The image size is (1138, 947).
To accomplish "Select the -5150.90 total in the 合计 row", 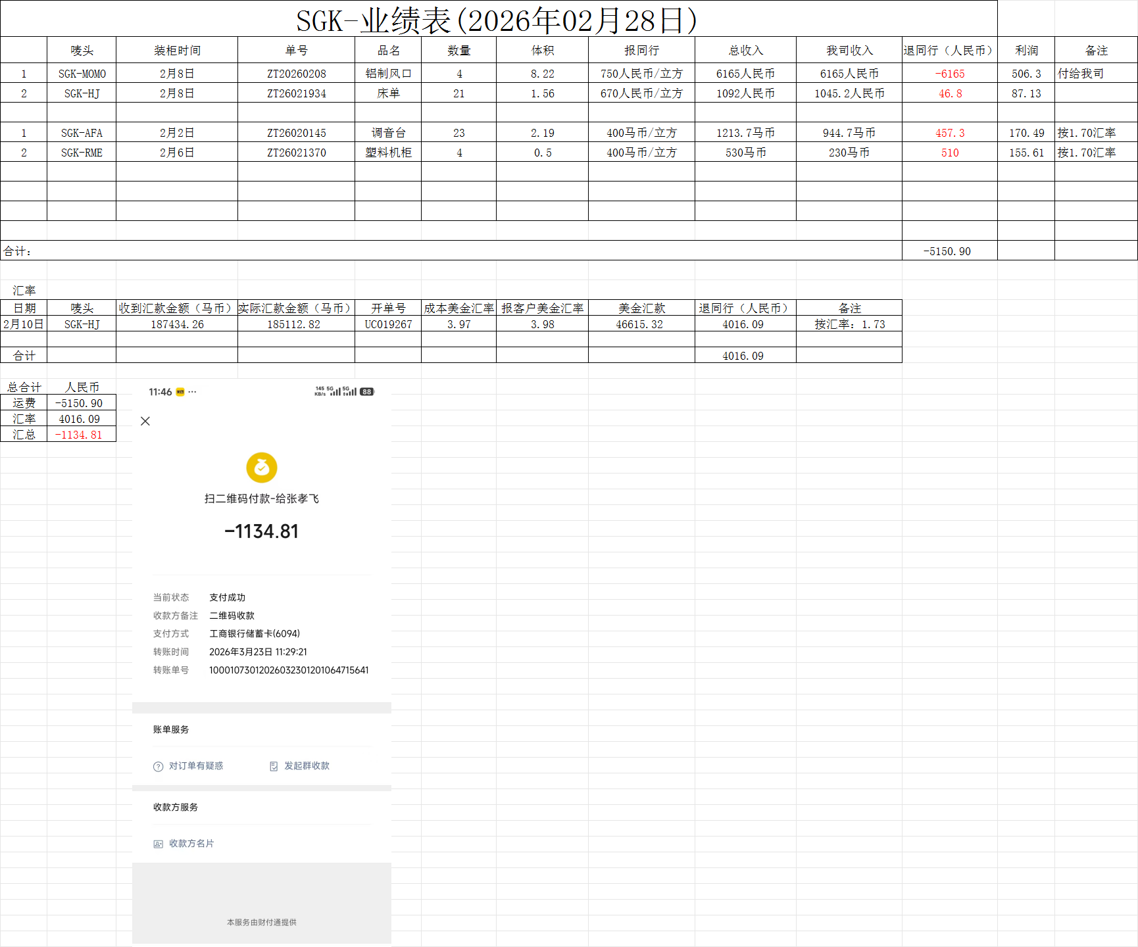I will 947,251.
